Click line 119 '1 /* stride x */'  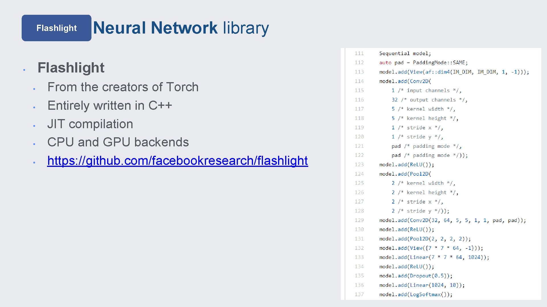(x=417, y=128)
